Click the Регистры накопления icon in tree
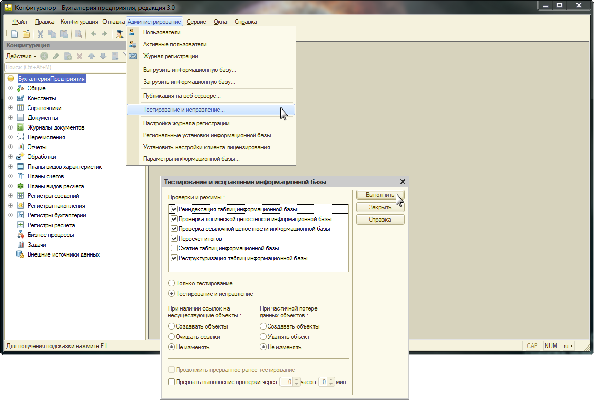This screenshot has height=401, width=594. click(21, 206)
